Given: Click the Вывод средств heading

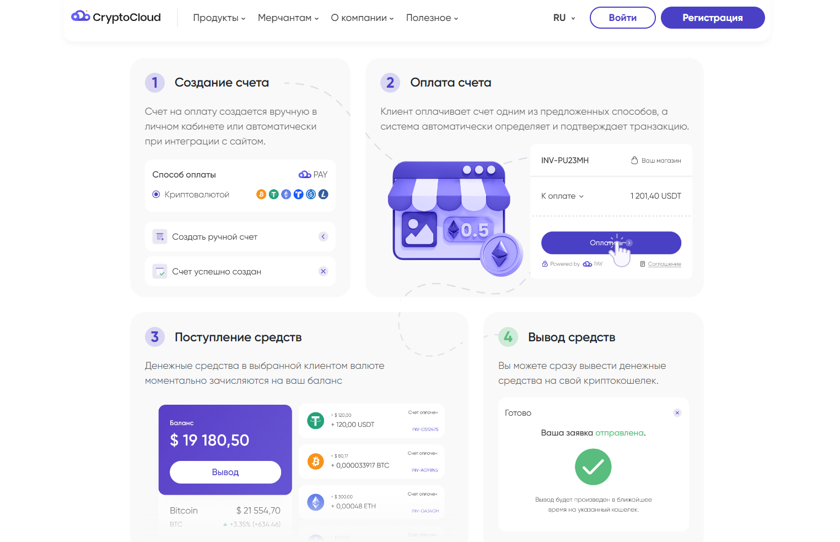Looking at the screenshot, I should [x=572, y=337].
